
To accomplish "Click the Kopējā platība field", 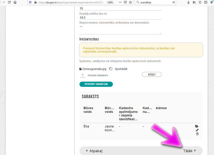I will click(x=120, y=18).
